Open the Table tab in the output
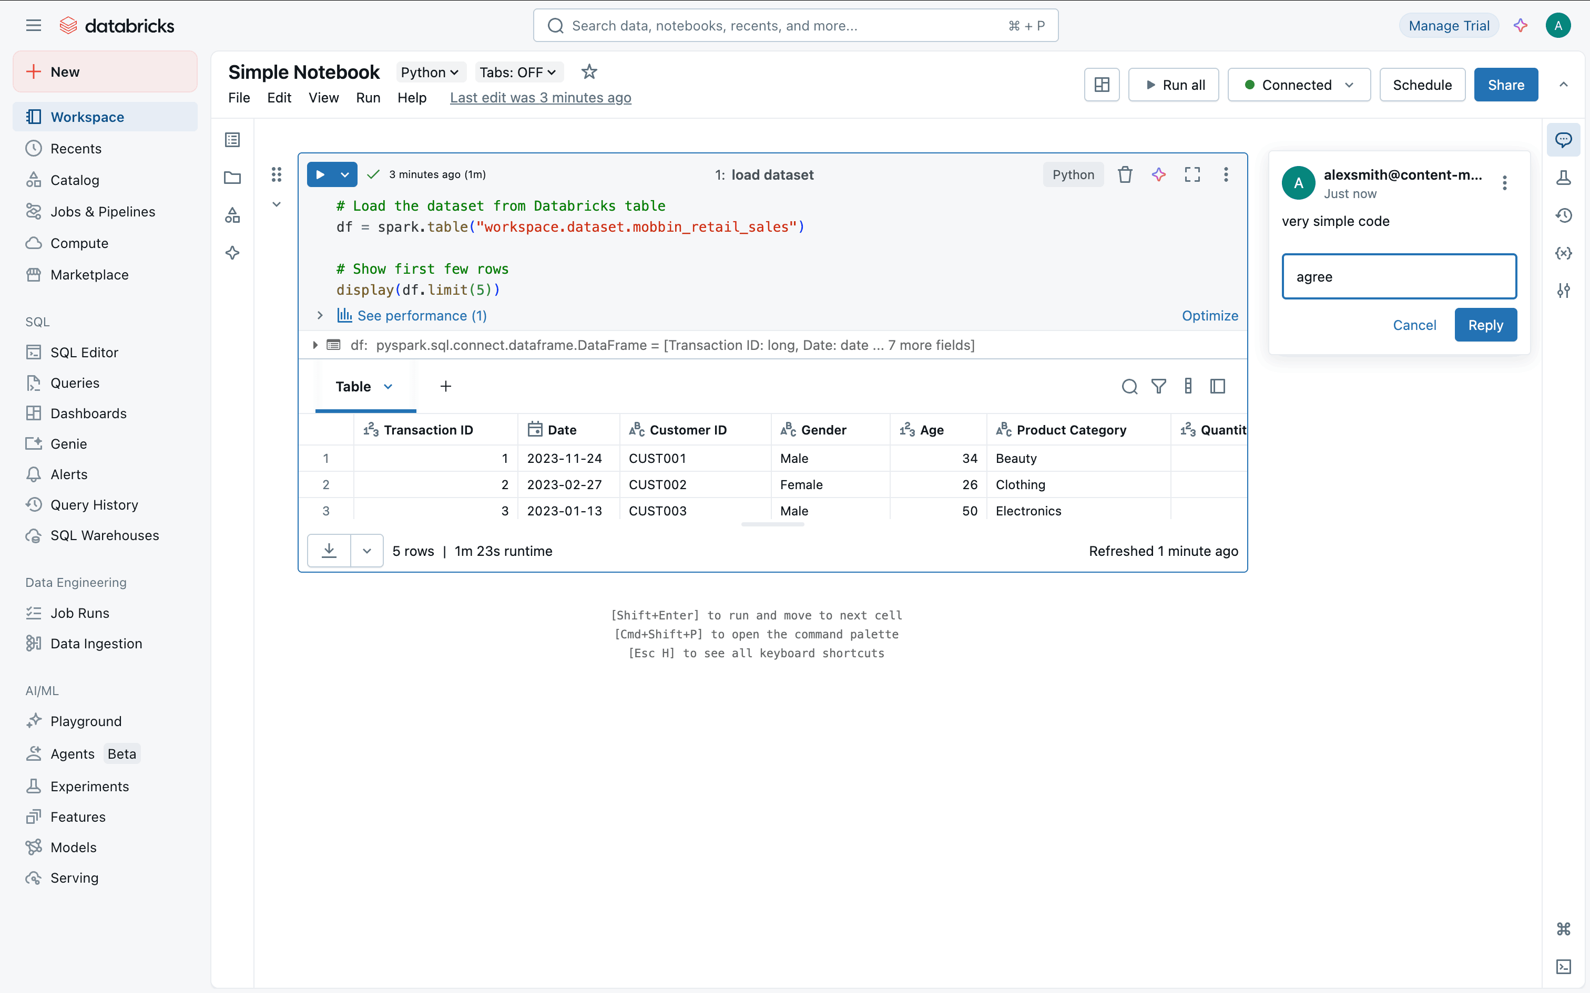 click(x=353, y=386)
